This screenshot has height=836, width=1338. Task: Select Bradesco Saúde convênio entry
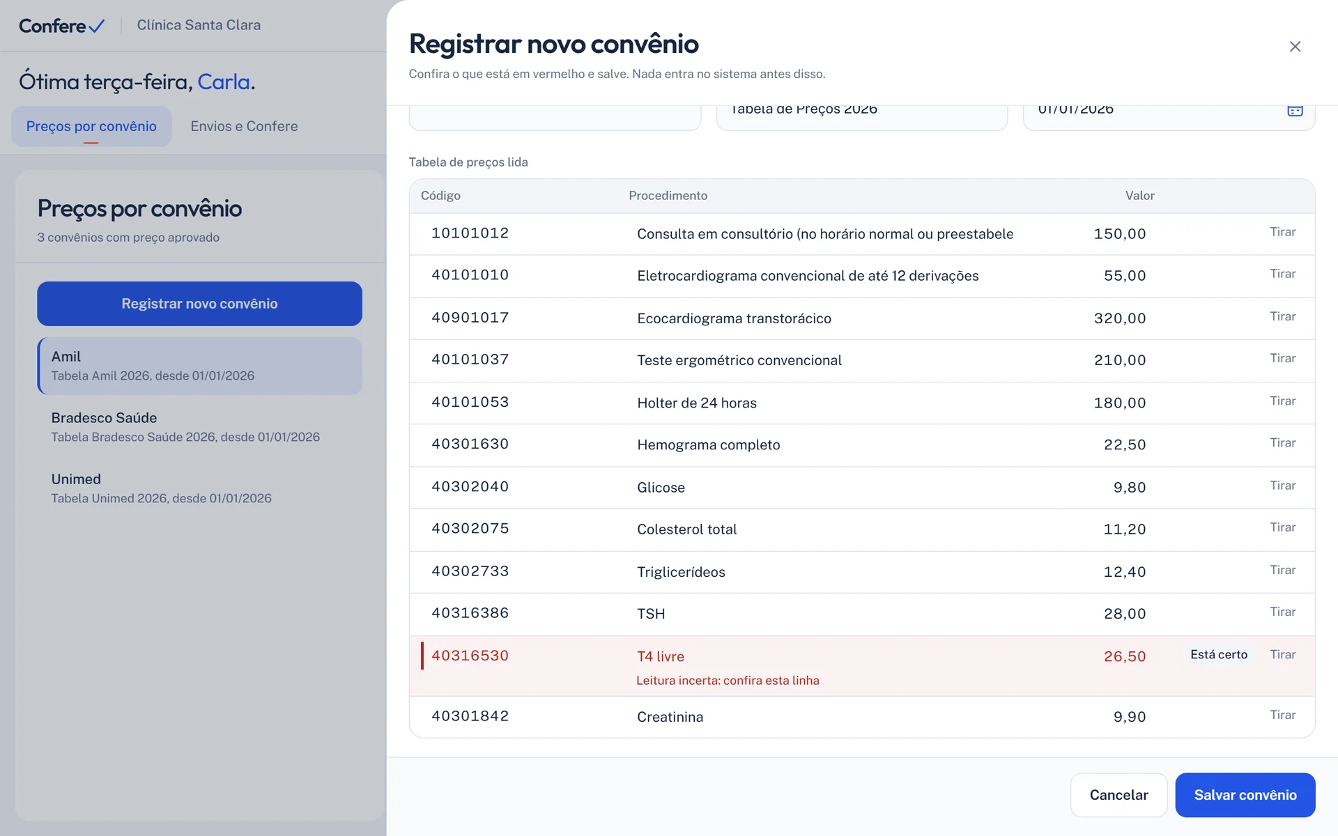(199, 427)
